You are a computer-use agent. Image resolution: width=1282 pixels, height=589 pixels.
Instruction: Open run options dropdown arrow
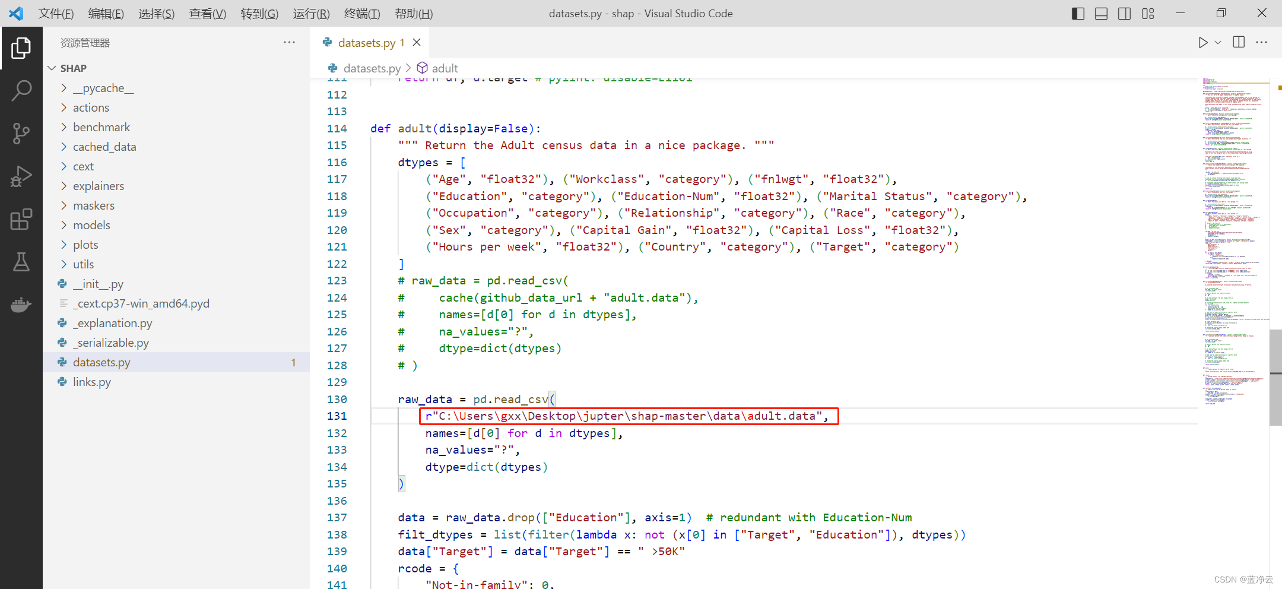click(1218, 43)
